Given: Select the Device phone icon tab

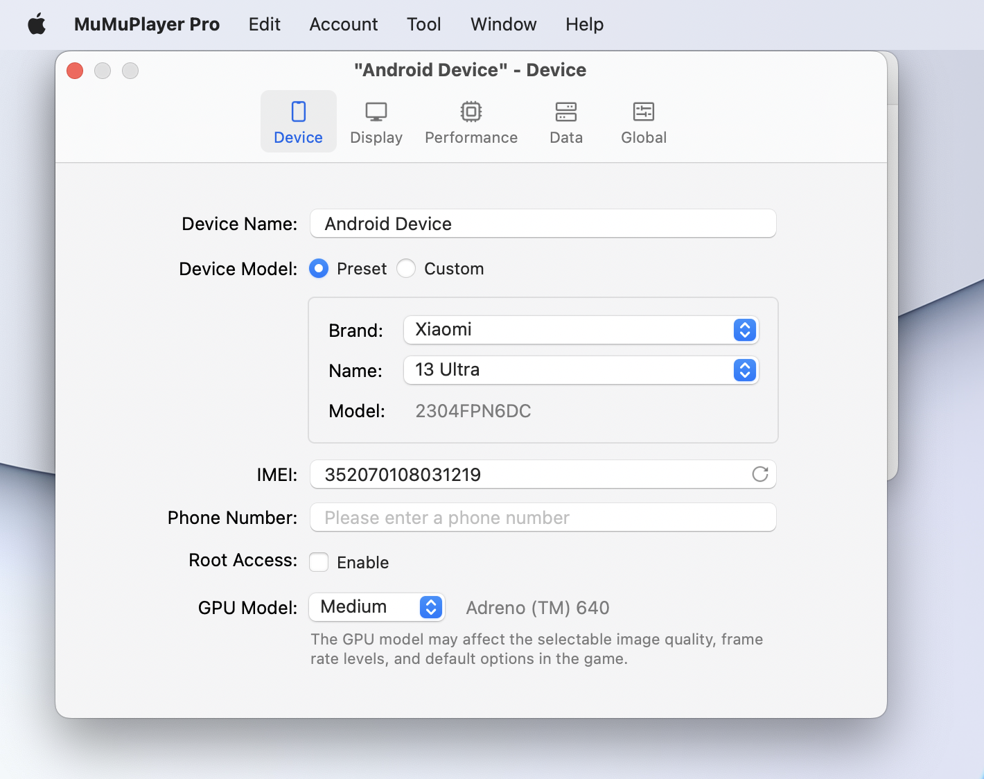Looking at the screenshot, I should tap(298, 112).
